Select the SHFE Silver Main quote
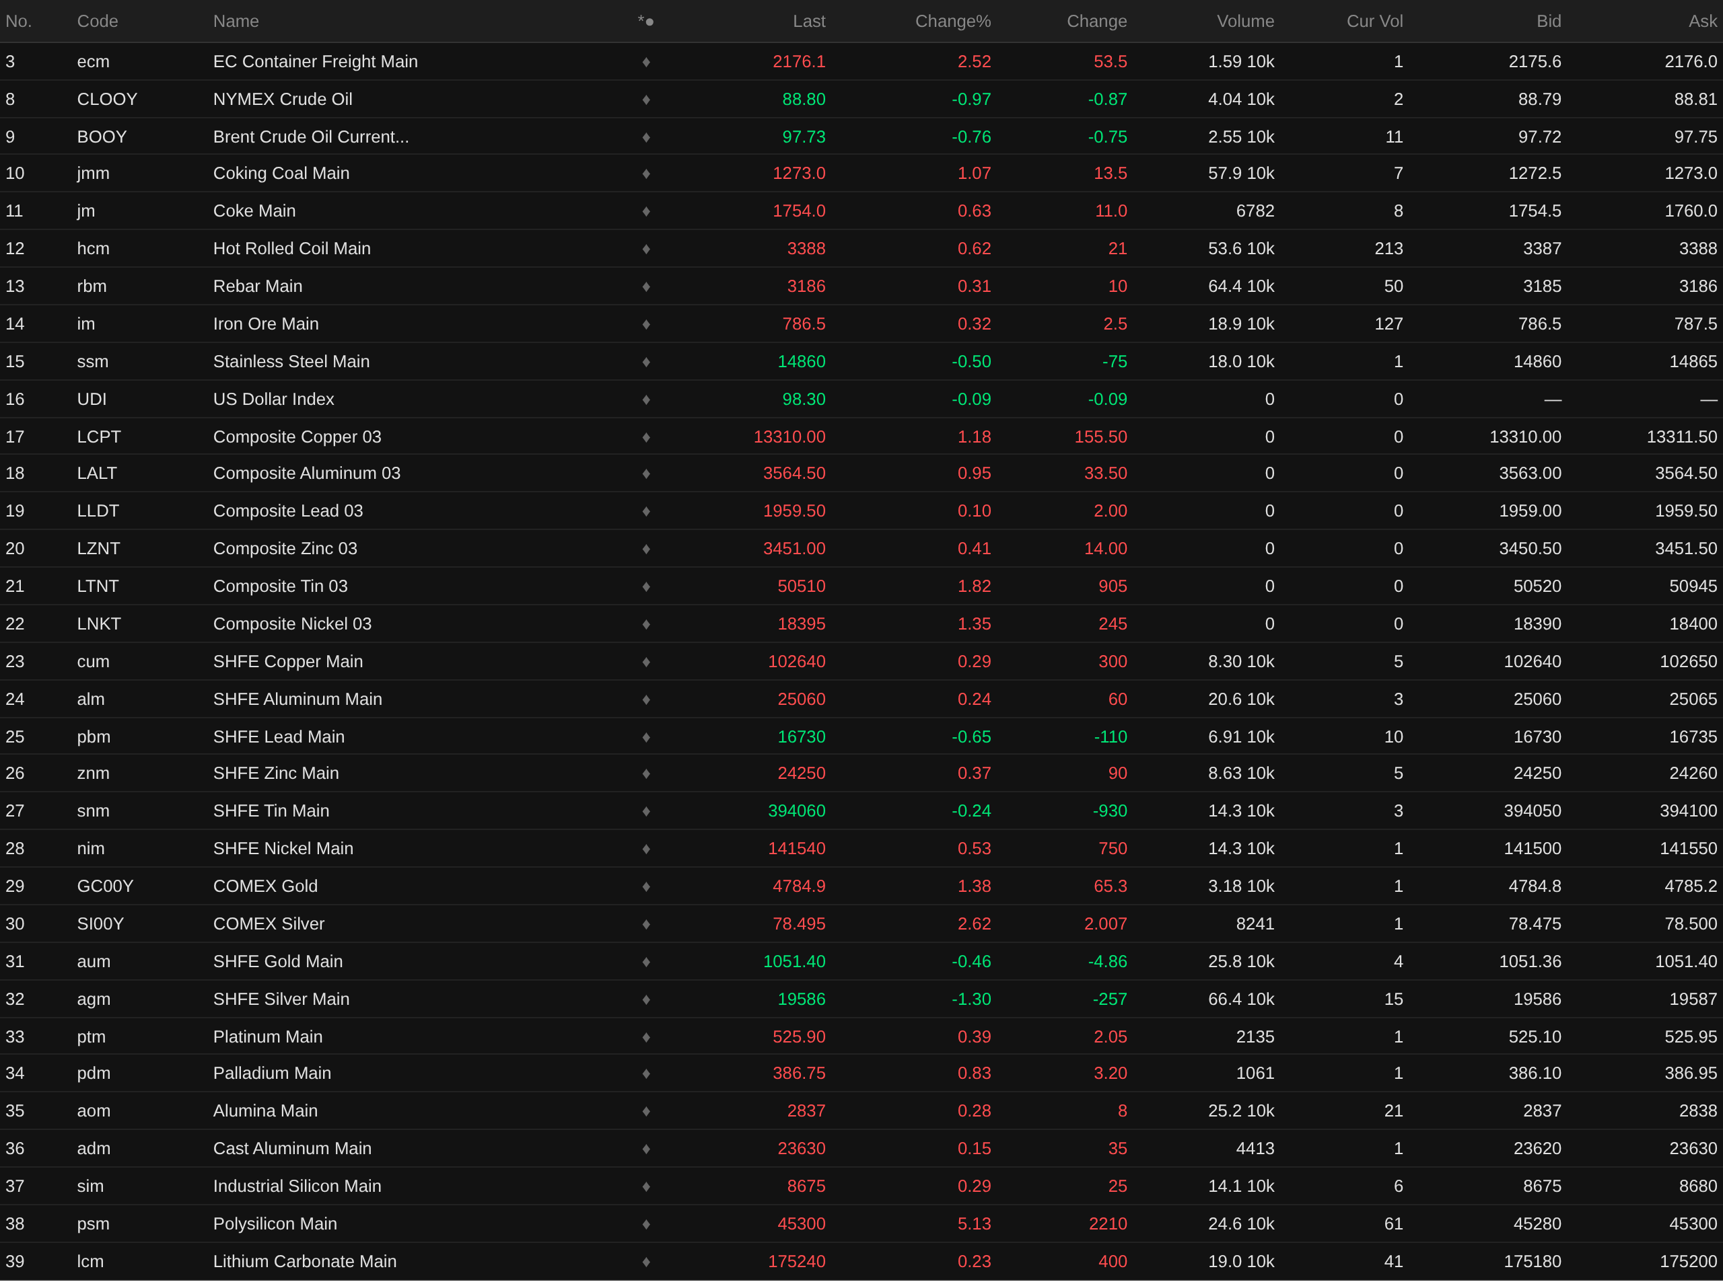 pos(281,999)
